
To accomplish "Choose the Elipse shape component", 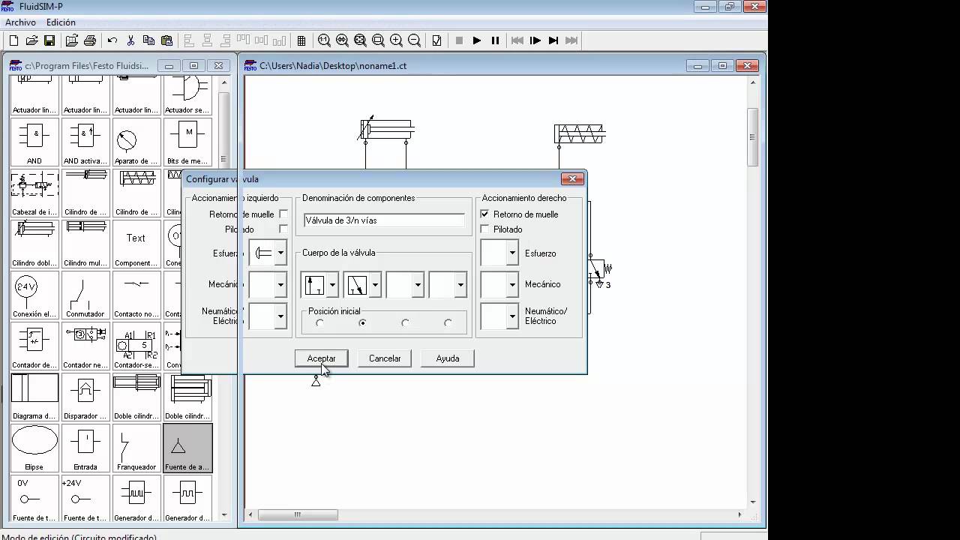I will pos(34,448).
